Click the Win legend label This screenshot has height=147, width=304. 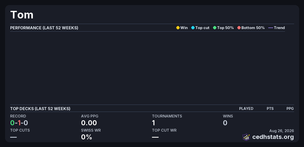(x=184, y=28)
